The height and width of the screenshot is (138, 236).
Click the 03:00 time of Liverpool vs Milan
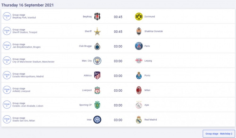[118, 90]
